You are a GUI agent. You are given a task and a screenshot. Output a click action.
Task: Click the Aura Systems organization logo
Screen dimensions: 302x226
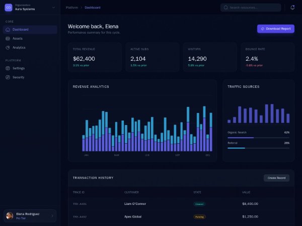[8, 8]
